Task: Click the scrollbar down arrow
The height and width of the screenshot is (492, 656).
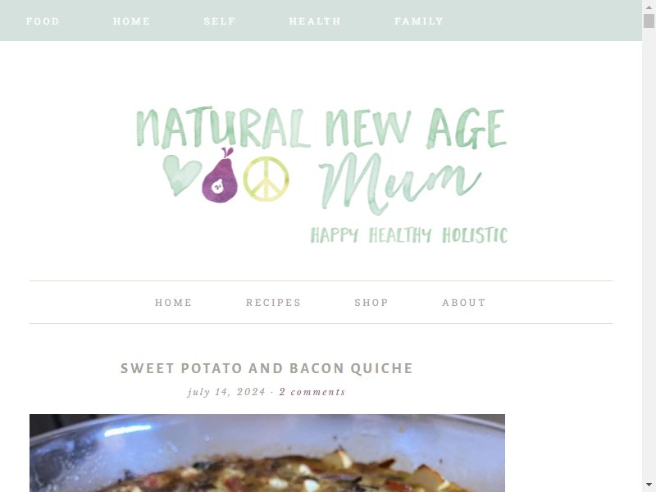Action: [x=649, y=485]
